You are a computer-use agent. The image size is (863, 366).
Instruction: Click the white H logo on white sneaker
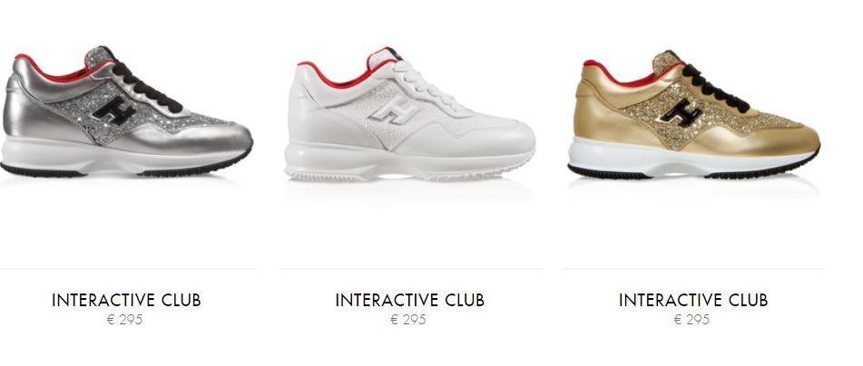pos(394,111)
